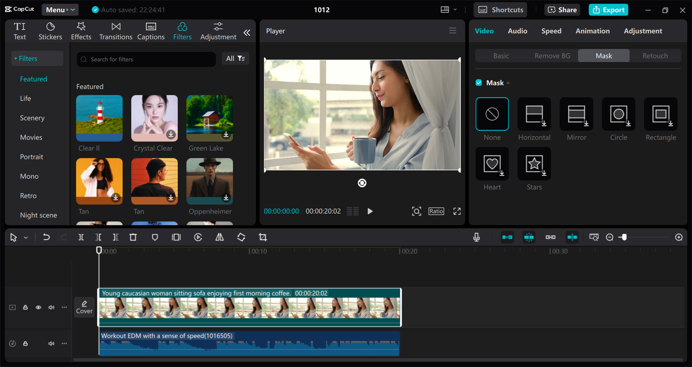
Task: Select the Remove BG sub-tab
Action: tap(553, 56)
